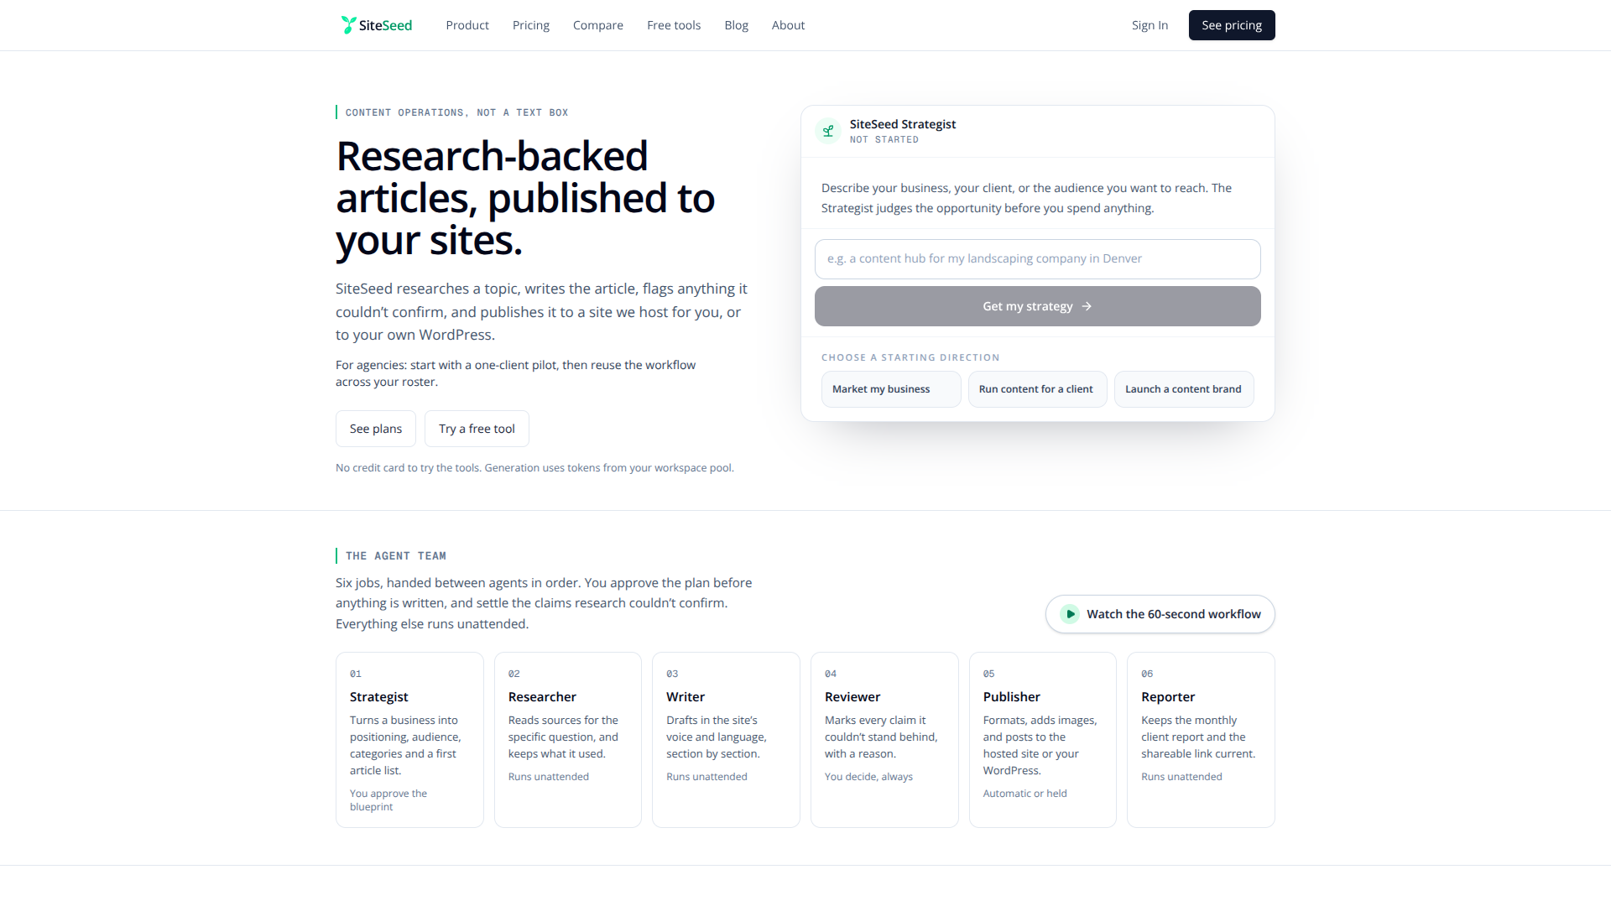Click 'THE AGENT TEAM' section label

[396, 556]
